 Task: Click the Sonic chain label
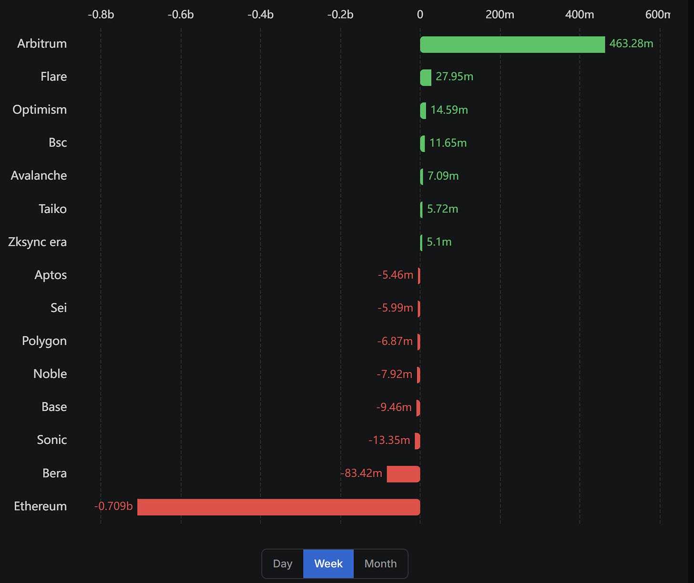(52, 440)
